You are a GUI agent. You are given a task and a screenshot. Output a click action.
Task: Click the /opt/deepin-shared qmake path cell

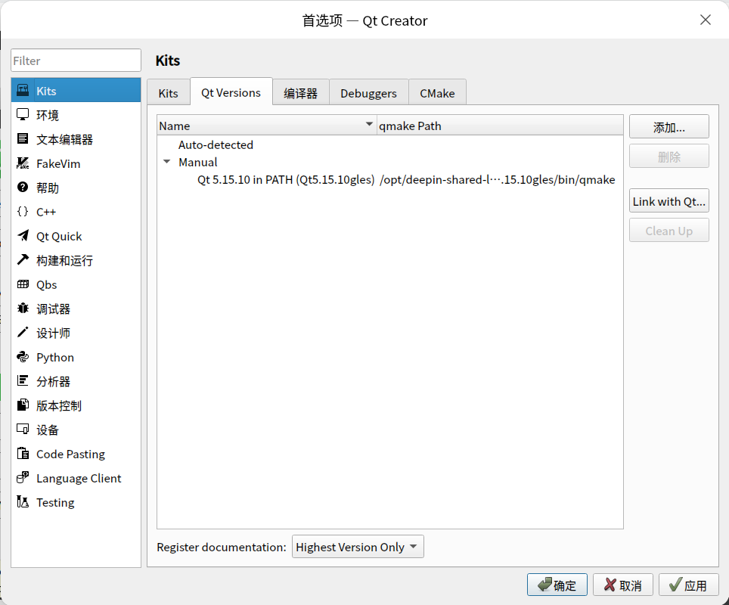coord(498,179)
